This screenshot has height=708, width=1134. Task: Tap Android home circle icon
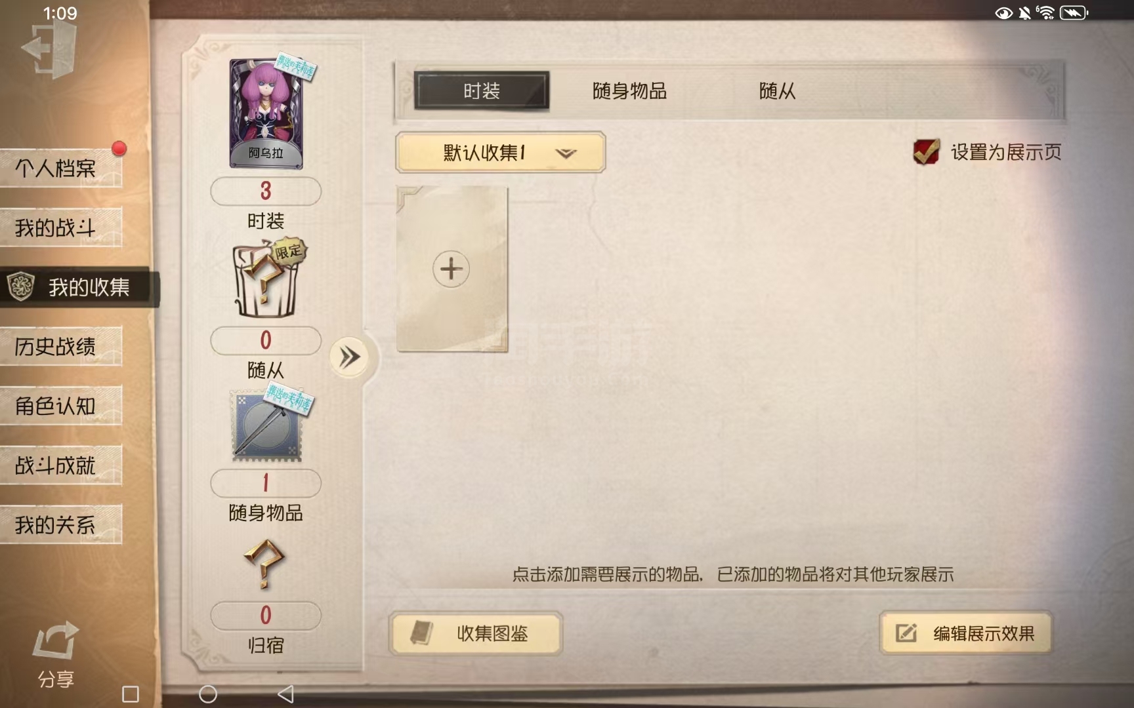[x=208, y=694]
